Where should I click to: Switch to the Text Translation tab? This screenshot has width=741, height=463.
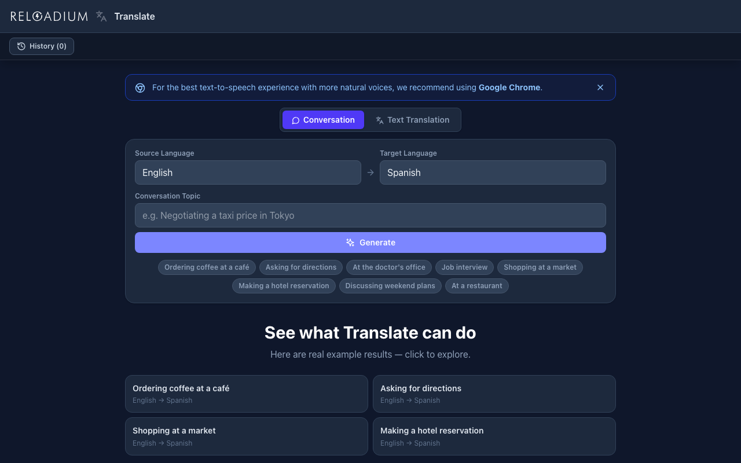point(413,120)
